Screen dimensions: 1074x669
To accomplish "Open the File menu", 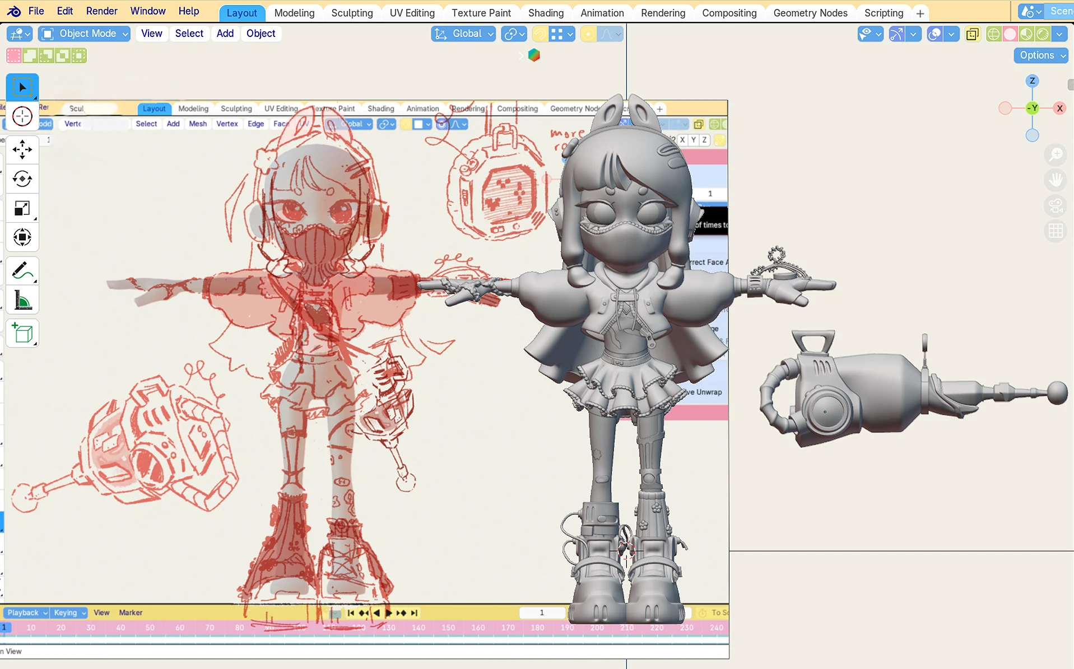I will [x=36, y=11].
